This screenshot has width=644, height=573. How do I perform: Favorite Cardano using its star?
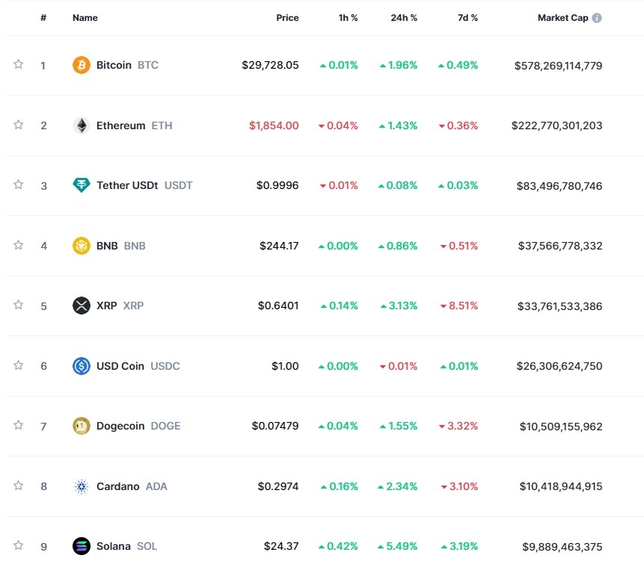coord(19,486)
